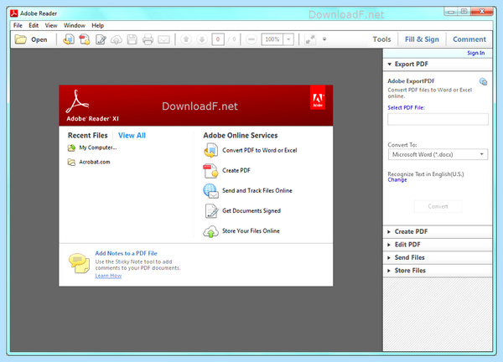This screenshot has width=503, height=362.
Task: Click the Create PDF toolbar icon
Action: 85,39
